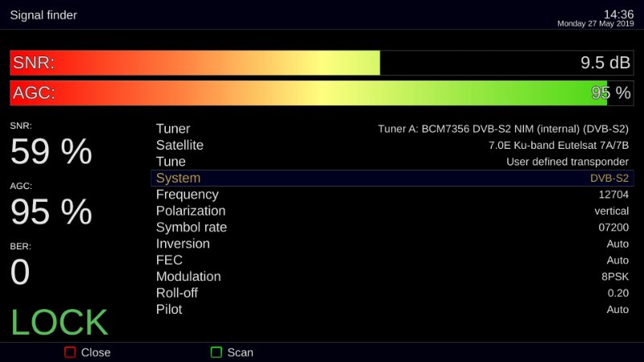
Task: Change Modulation 8PSK setting
Action: 613,277
